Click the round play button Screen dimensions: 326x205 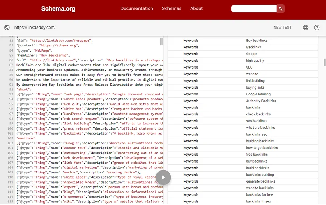click(163, 177)
